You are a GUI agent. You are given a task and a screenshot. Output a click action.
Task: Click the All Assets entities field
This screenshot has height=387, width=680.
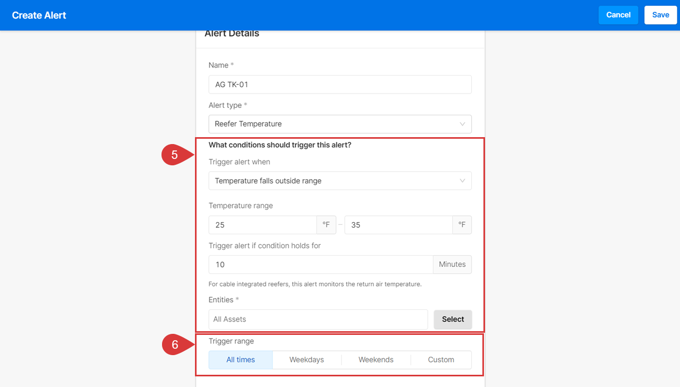pos(318,319)
